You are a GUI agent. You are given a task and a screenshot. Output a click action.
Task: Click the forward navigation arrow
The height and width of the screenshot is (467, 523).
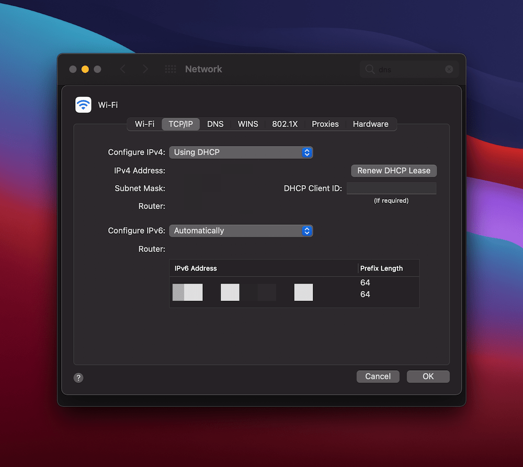pos(145,69)
